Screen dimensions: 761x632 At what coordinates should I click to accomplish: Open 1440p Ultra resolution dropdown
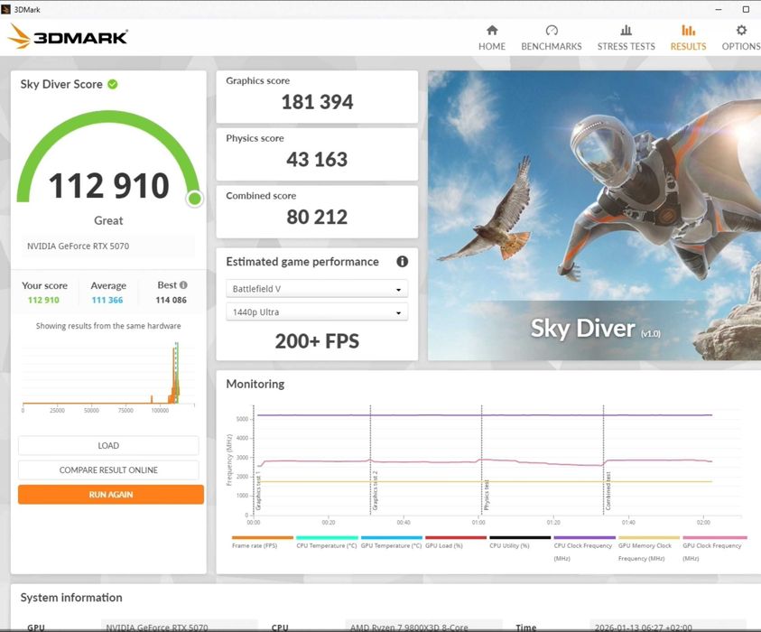(x=317, y=311)
